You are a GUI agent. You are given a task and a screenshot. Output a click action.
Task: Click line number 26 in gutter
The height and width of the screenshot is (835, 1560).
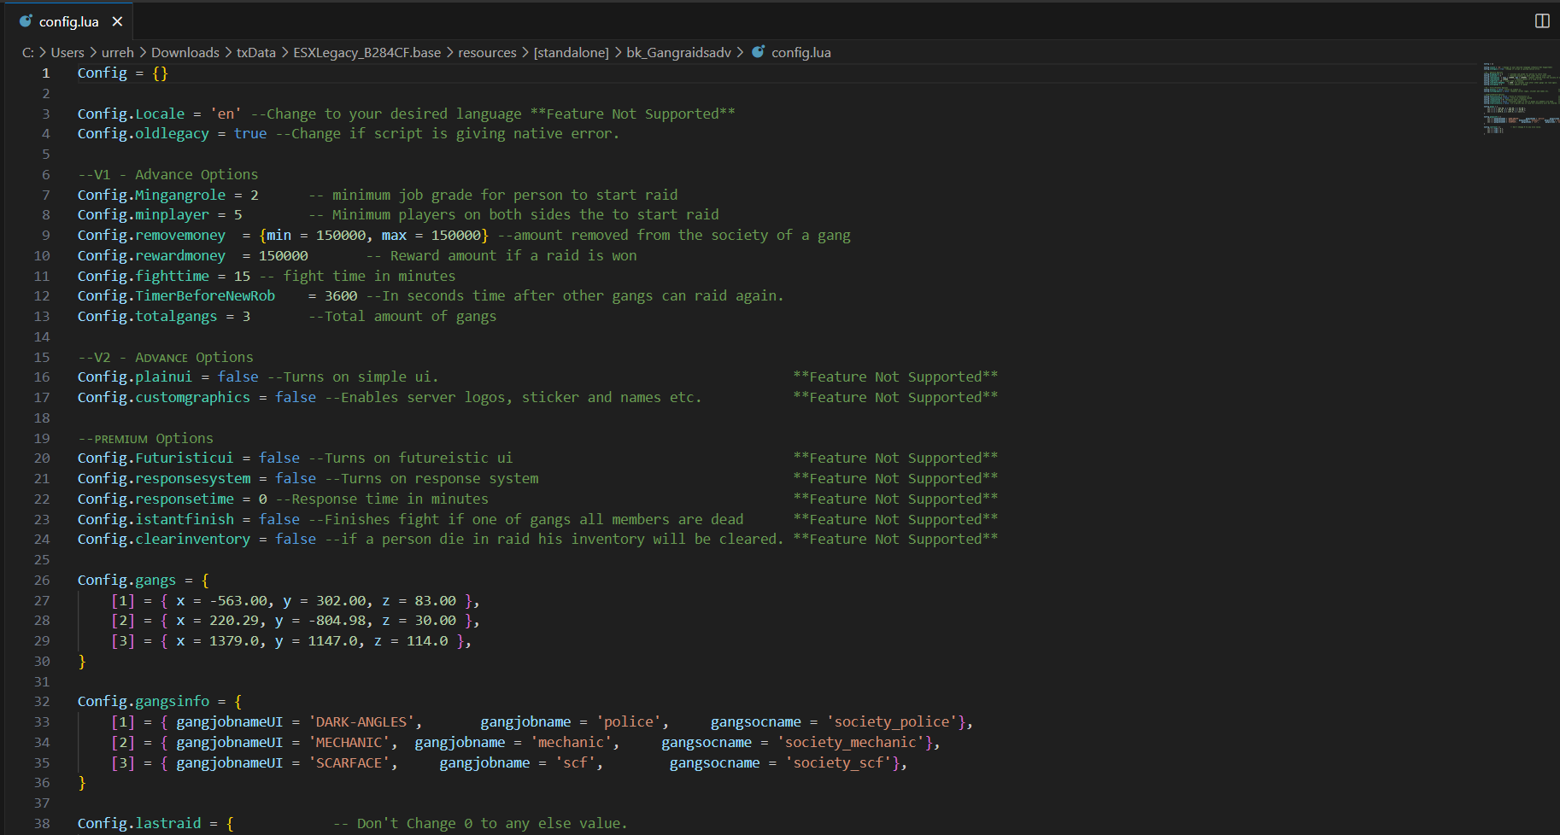tap(42, 581)
